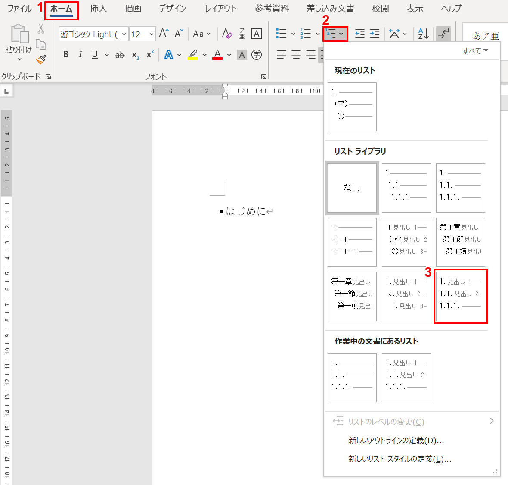
Task: Select the なし list option
Action: 352,188
